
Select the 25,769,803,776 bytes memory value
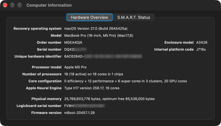[x=109, y=98]
